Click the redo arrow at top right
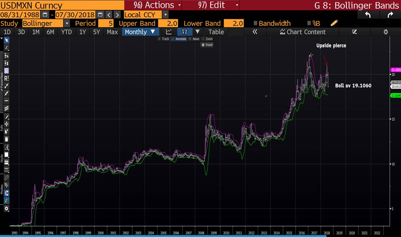 tap(390, 15)
